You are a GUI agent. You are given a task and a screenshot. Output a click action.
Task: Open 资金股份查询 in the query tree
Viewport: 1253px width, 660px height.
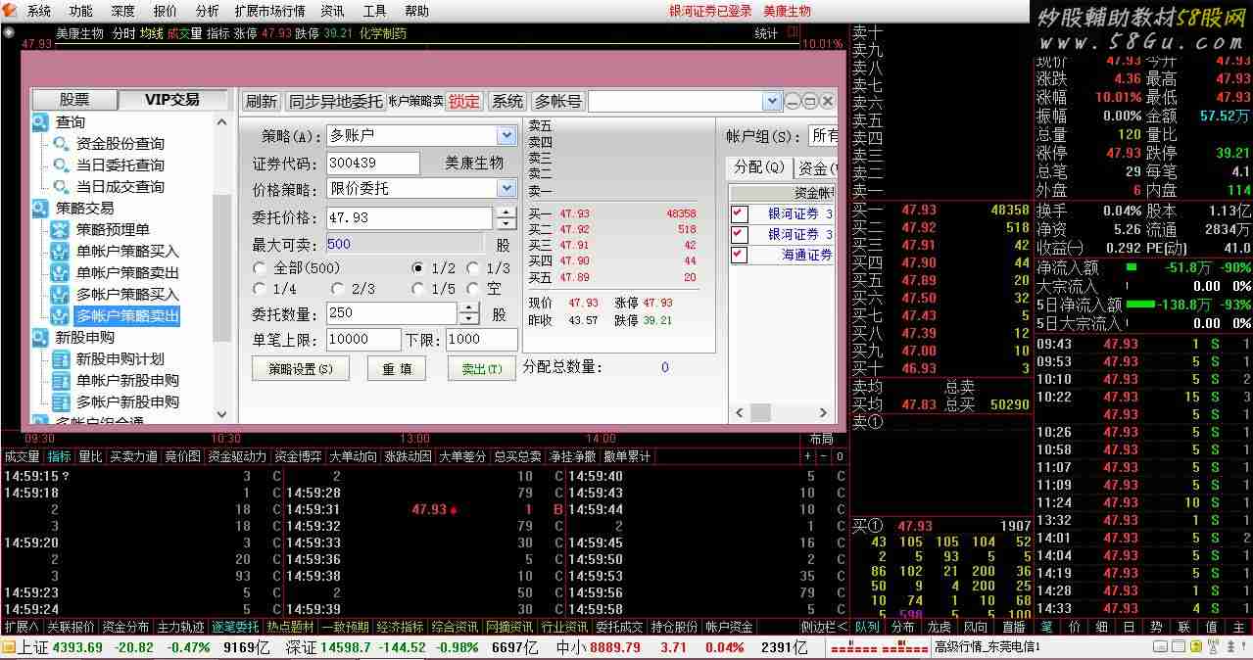(120, 144)
